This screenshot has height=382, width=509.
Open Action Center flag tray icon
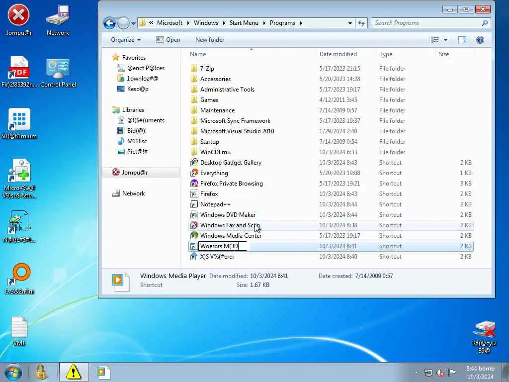point(452,372)
